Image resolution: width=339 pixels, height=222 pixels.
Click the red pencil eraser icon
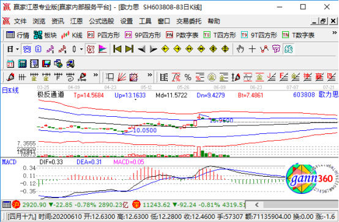(10, 77)
